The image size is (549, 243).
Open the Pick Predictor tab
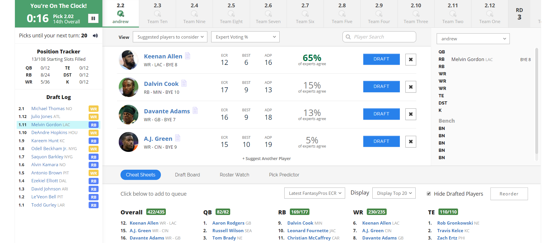click(x=284, y=175)
